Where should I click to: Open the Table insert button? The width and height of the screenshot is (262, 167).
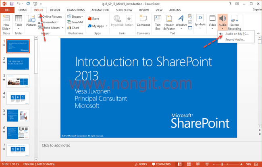pyautogui.click(x=19, y=22)
